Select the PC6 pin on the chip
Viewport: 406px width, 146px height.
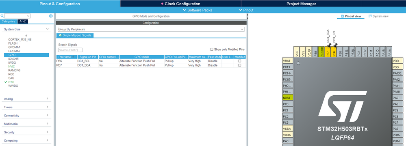pos(398,129)
